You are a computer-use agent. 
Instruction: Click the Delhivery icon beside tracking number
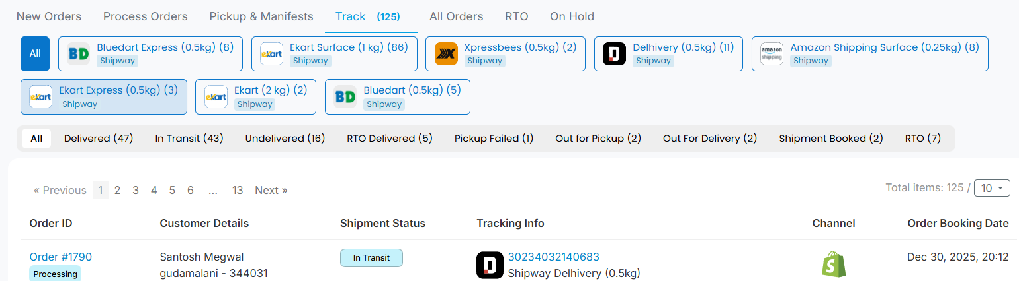tap(490, 265)
